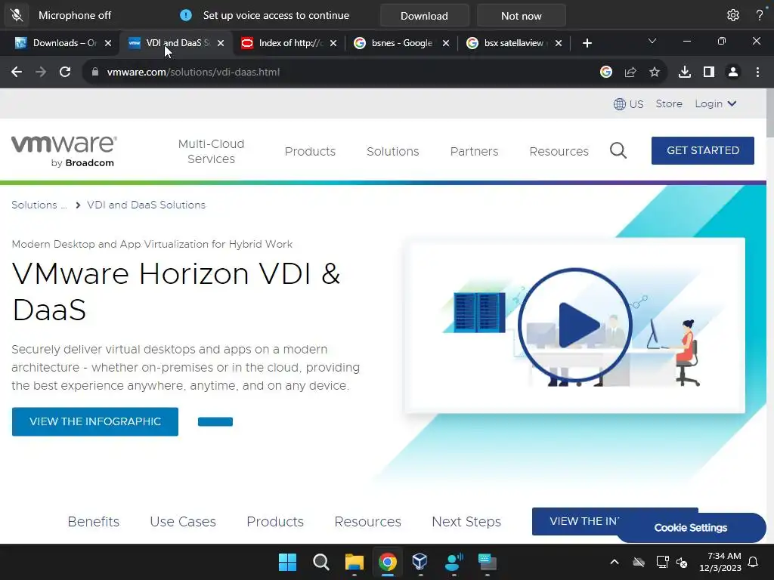Jump to Use Cases section
Viewport: 774px width, 580px height.
click(x=183, y=521)
